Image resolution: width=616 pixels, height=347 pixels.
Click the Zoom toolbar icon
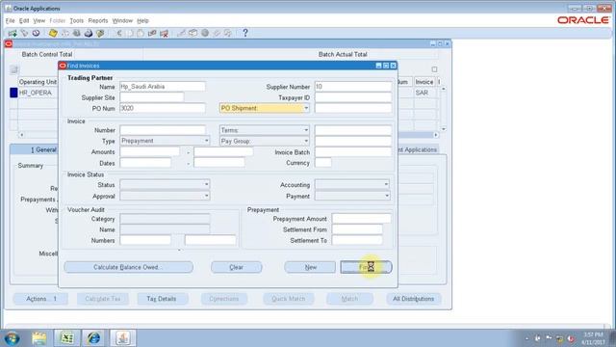pyautogui.click(x=192, y=34)
